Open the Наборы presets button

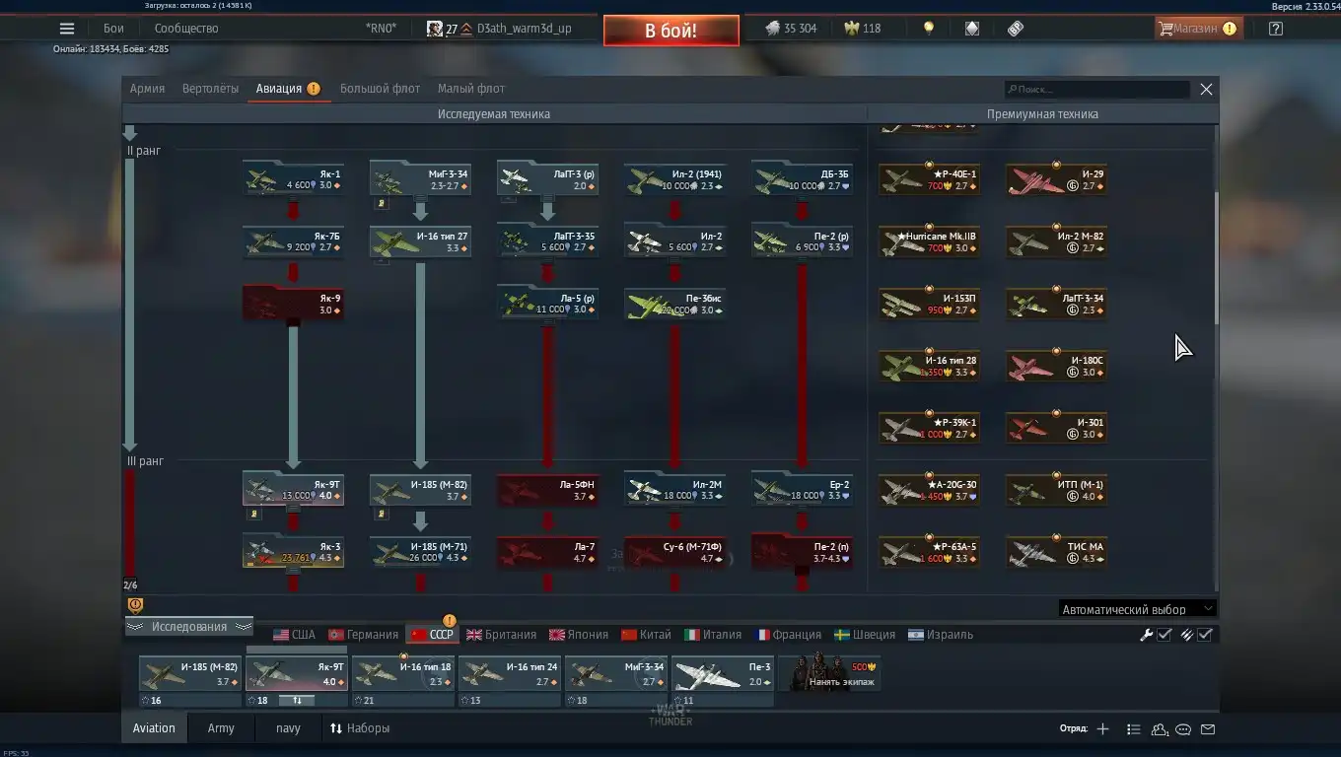click(x=360, y=728)
